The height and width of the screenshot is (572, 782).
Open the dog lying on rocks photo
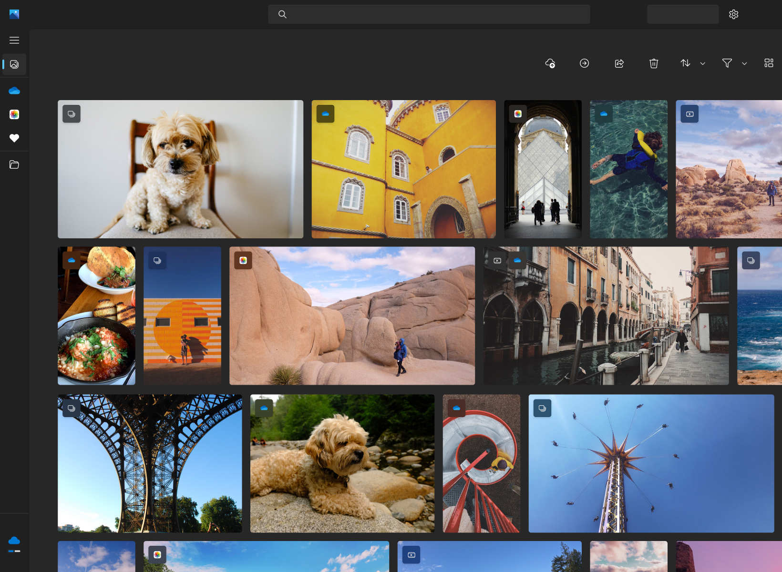click(342, 463)
